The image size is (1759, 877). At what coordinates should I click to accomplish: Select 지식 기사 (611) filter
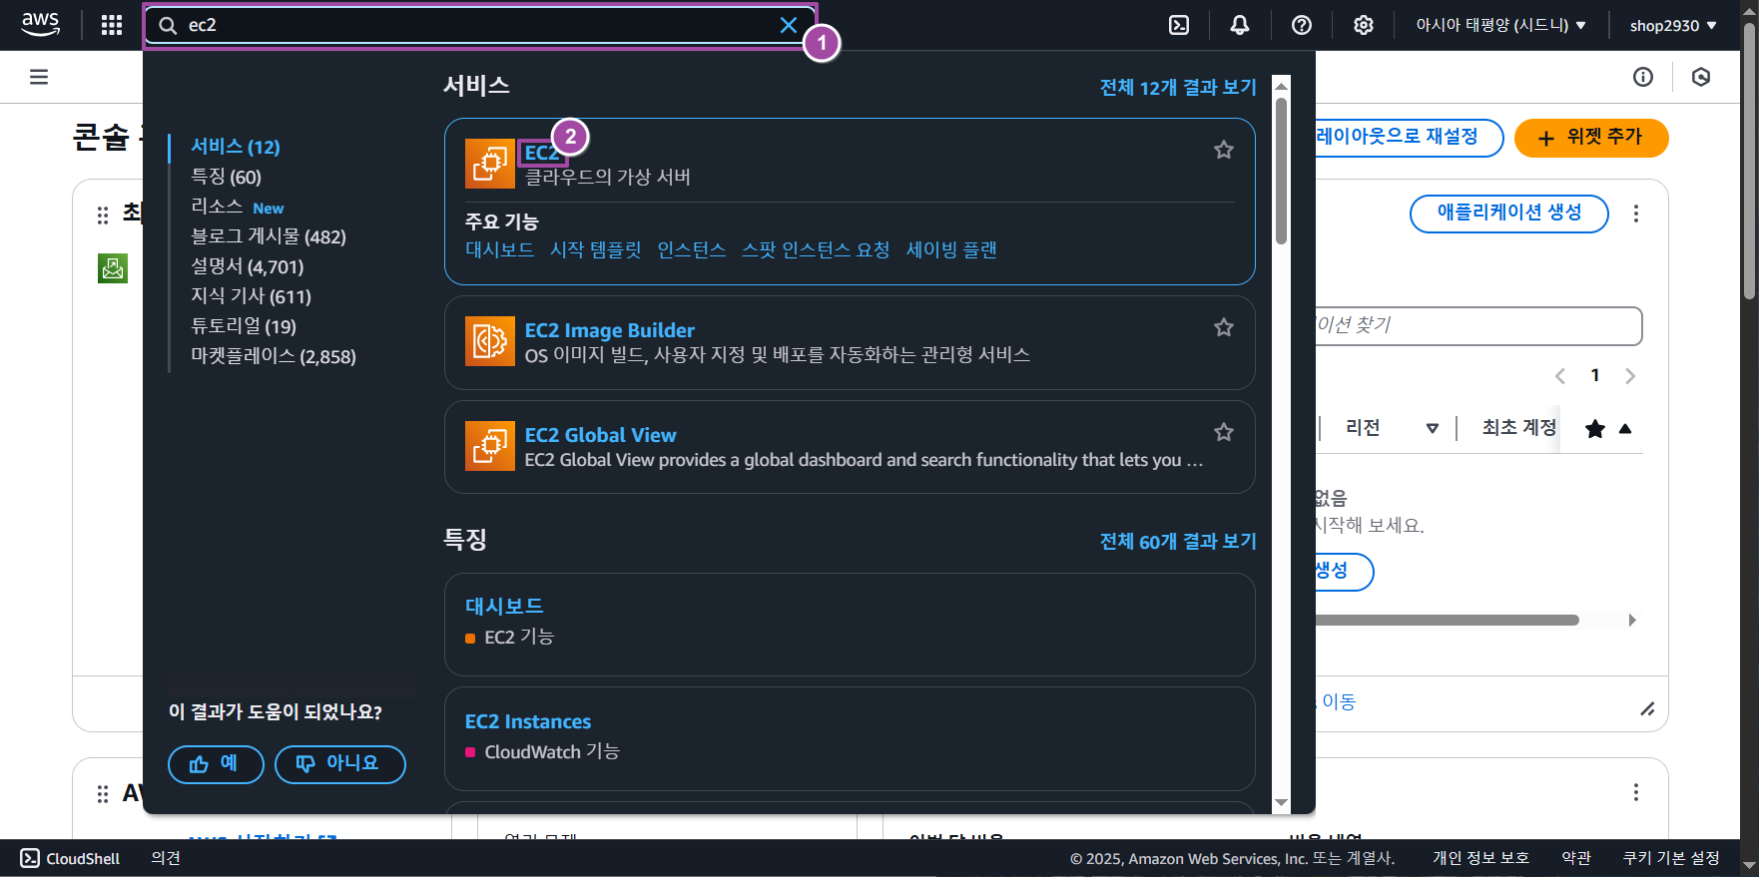[x=252, y=296]
